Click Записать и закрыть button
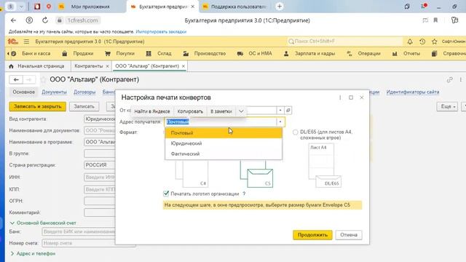The image size is (466, 262). click(x=37, y=106)
